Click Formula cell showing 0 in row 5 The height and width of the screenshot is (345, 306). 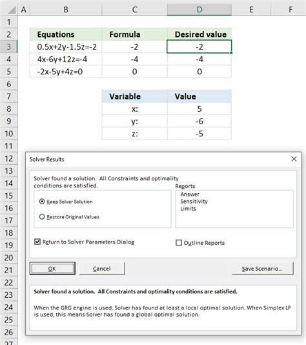point(134,72)
